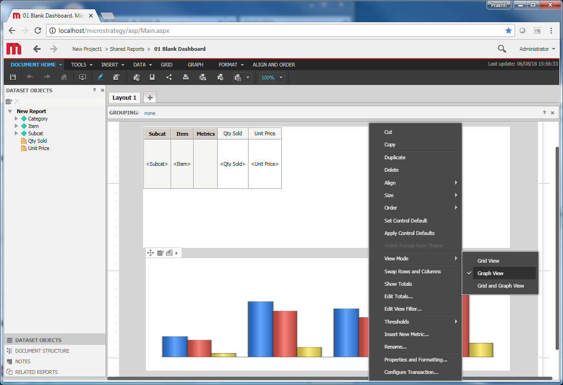The image size is (563, 385).
Task: Save the dashboard document
Action: [12, 77]
